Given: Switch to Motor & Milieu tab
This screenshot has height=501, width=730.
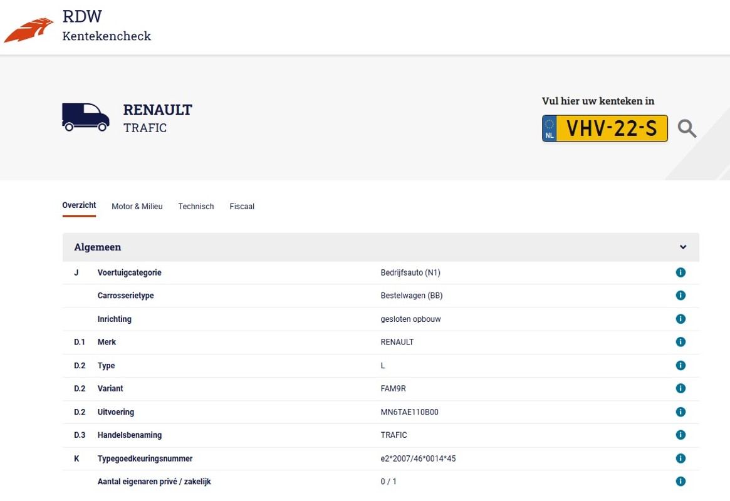Looking at the screenshot, I should click(137, 207).
